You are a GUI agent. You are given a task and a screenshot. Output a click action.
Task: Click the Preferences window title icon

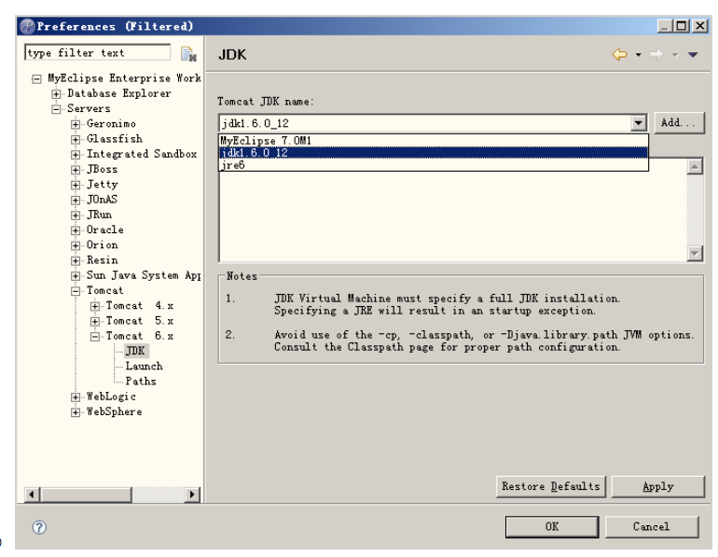27,26
